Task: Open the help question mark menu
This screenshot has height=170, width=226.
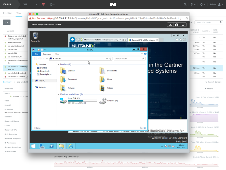Action: coord(193,5)
